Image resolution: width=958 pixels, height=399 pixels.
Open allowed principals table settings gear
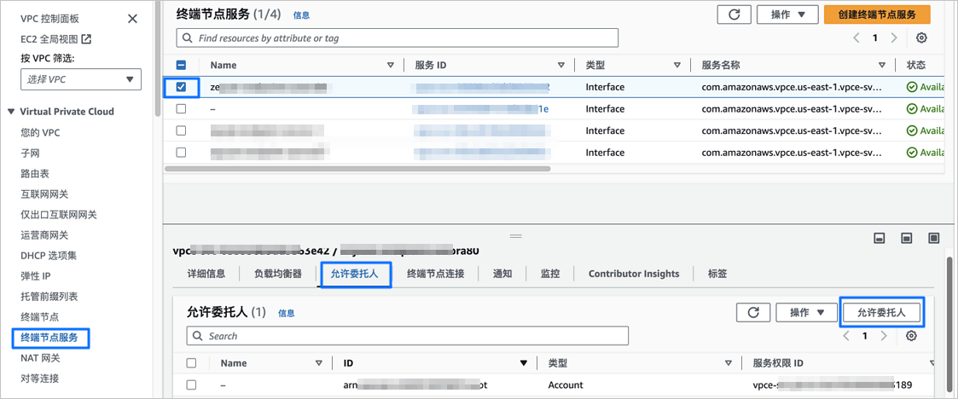(x=911, y=336)
